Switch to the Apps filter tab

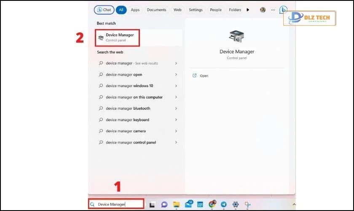pos(135,10)
